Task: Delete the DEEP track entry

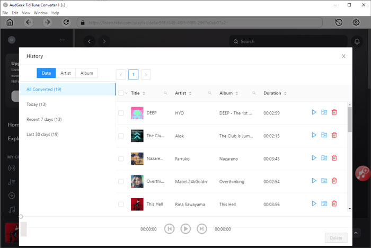Action: 334,112
